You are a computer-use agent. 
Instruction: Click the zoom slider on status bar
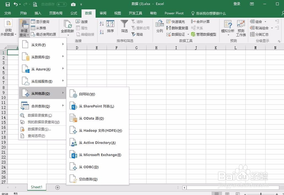pos(261,194)
